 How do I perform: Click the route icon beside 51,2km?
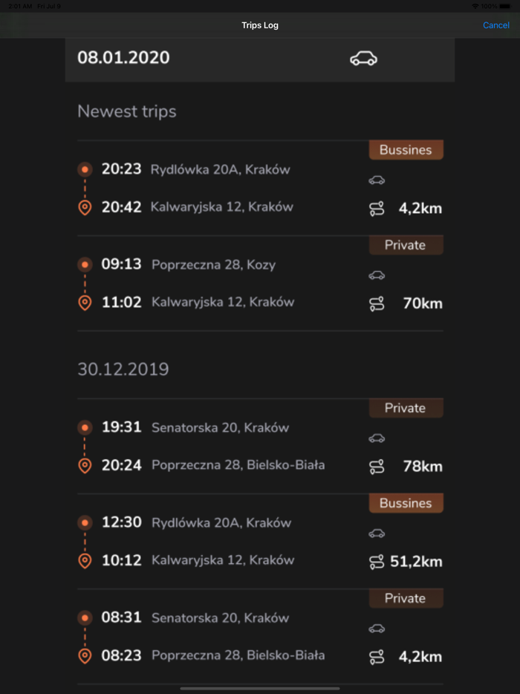pos(377,562)
